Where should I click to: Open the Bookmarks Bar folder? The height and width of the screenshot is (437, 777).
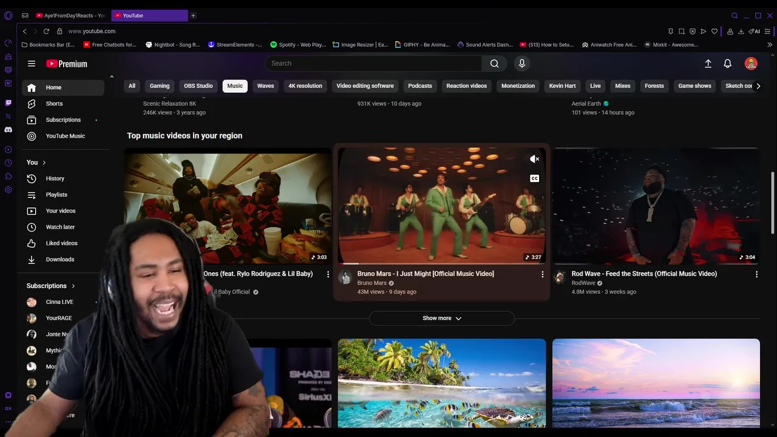pos(48,44)
